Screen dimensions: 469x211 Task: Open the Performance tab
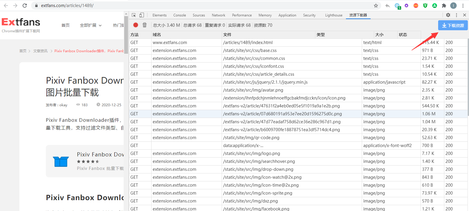click(x=242, y=15)
